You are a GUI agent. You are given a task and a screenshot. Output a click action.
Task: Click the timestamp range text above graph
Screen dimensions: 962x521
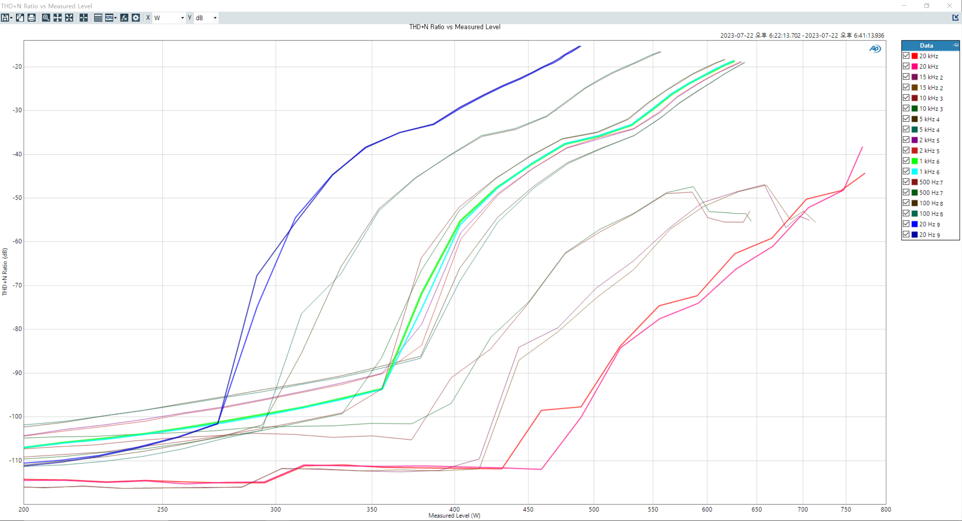[x=802, y=35]
